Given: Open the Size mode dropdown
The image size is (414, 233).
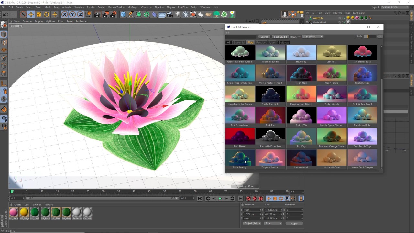Looking at the screenshot, I should pyautogui.click(x=272, y=223).
